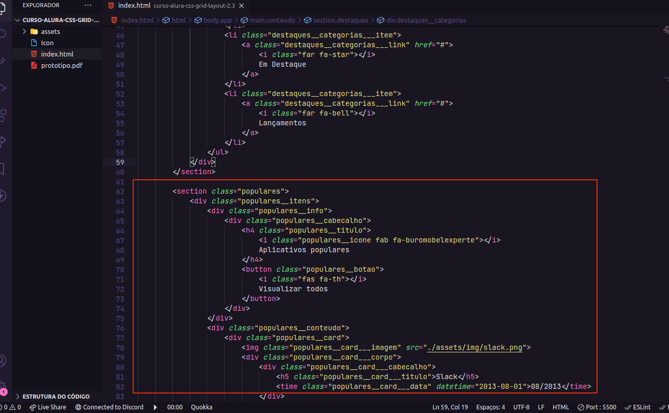Screen dimensions: 669x413
Task: Click index.html in the breadcrumb
Action: point(137,21)
